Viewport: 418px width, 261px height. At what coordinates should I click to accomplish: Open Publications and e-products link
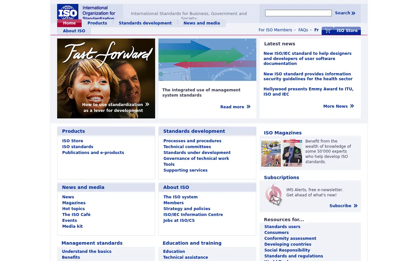click(x=93, y=153)
